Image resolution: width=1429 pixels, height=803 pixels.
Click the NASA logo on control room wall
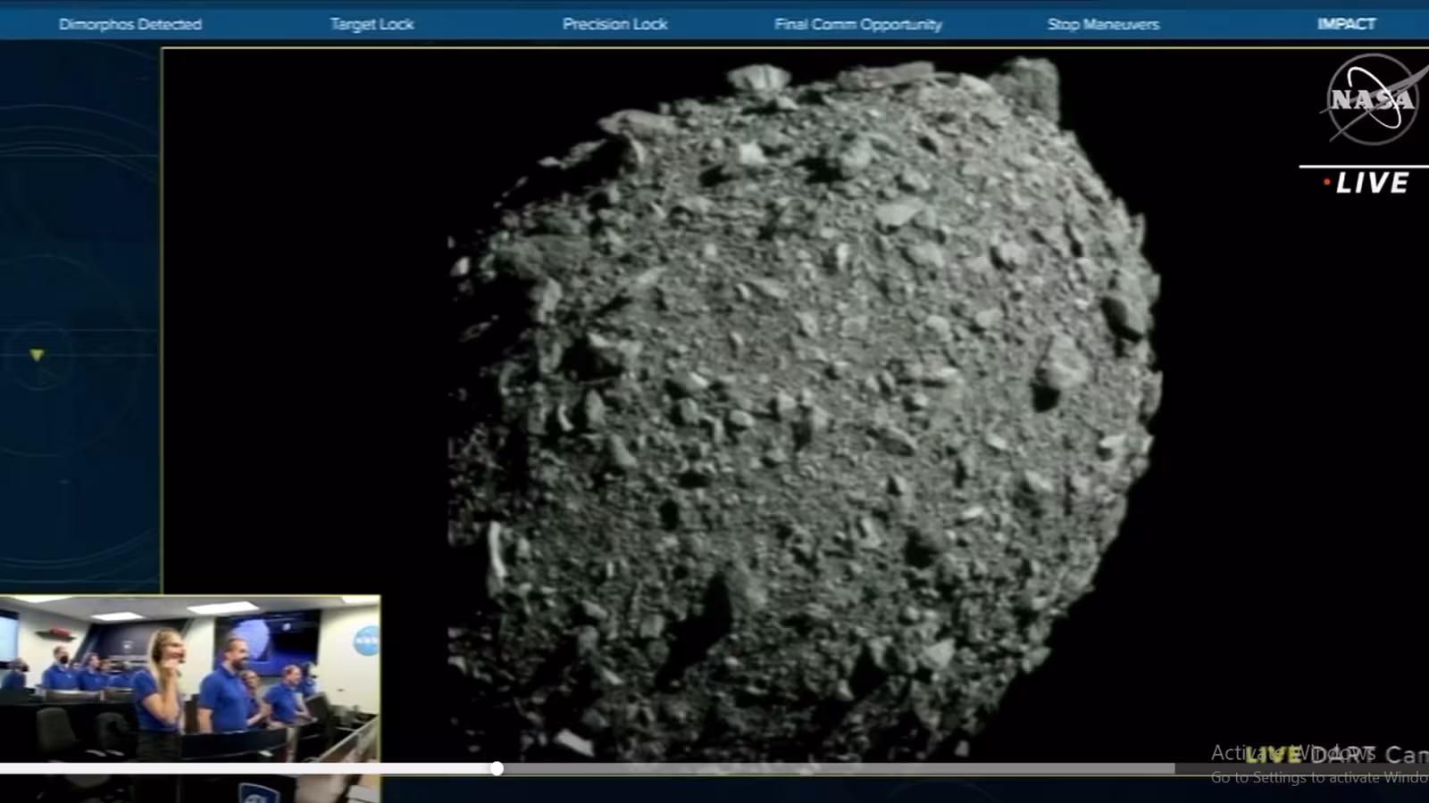coord(366,640)
